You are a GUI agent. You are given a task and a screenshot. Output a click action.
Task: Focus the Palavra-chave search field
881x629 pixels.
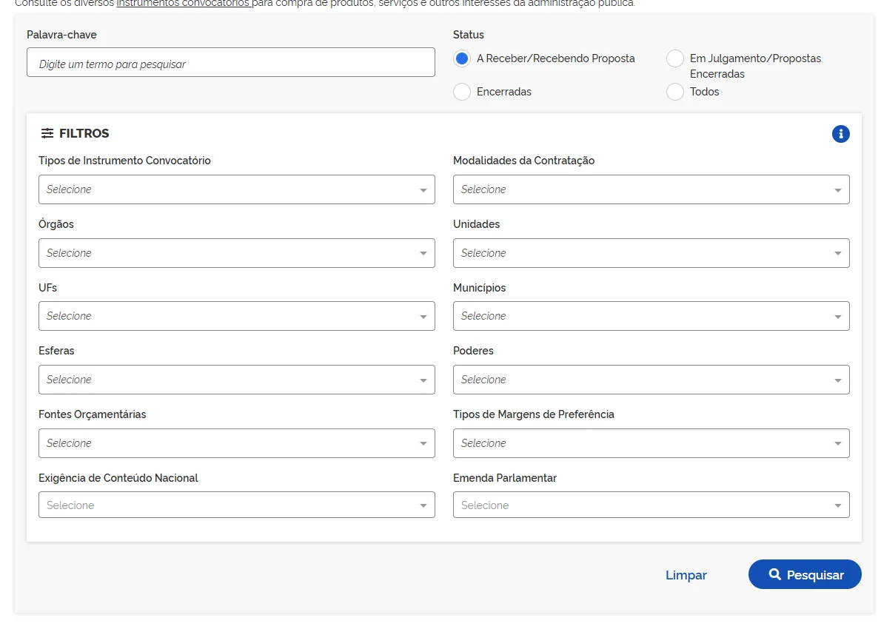231,62
